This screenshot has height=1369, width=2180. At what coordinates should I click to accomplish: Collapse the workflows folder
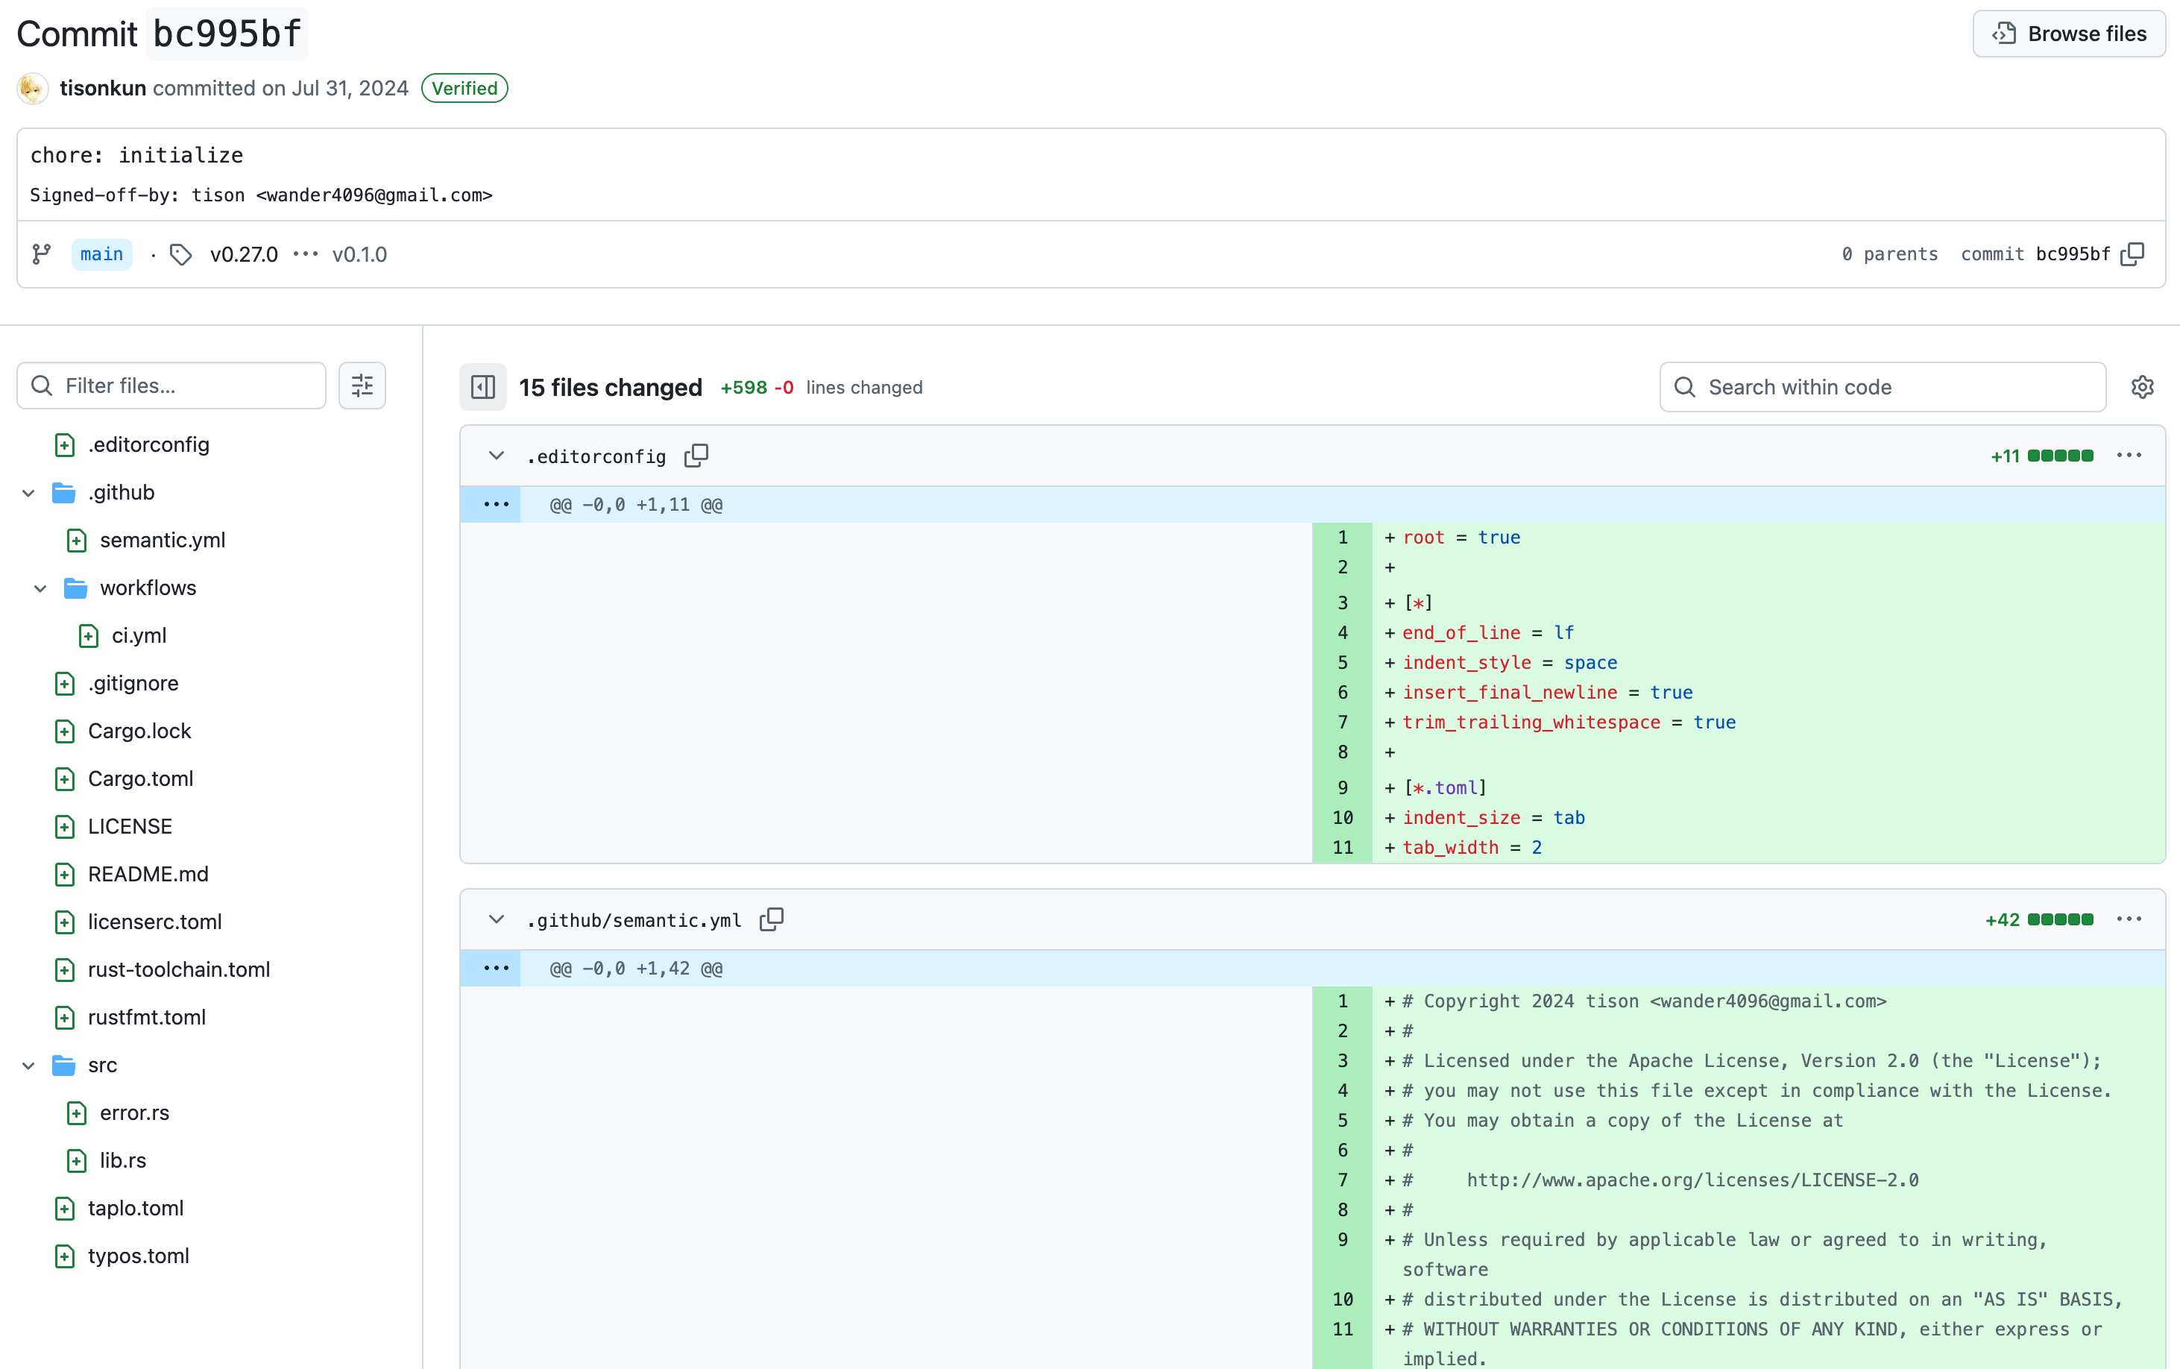[x=41, y=588]
